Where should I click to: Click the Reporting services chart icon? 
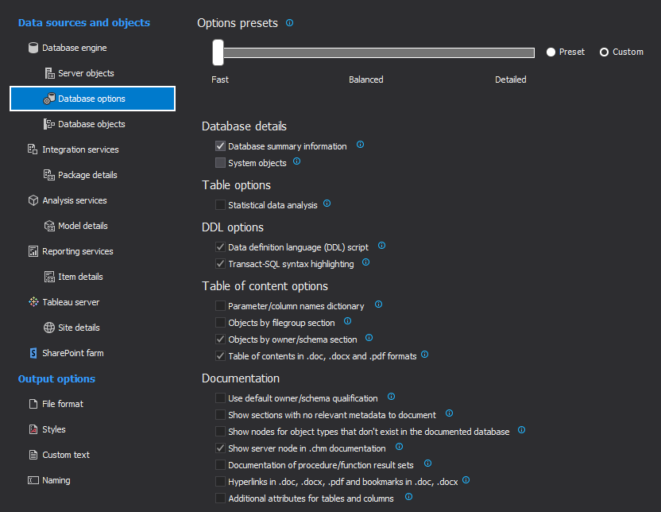pyautogui.click(x=33, y=251)
